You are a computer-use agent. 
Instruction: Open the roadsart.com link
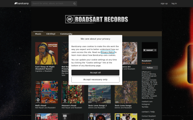click(x=147, y=101)
